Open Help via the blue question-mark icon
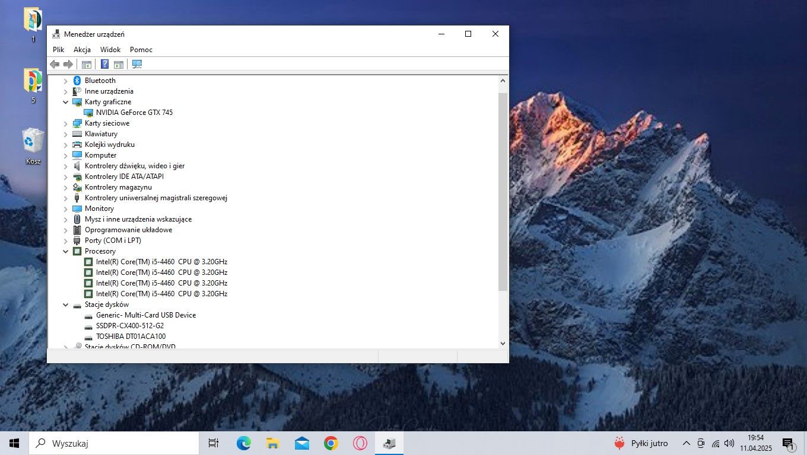The width and height of the screenshot is (807, 455). pyautogui.click(x=104, y=64)
